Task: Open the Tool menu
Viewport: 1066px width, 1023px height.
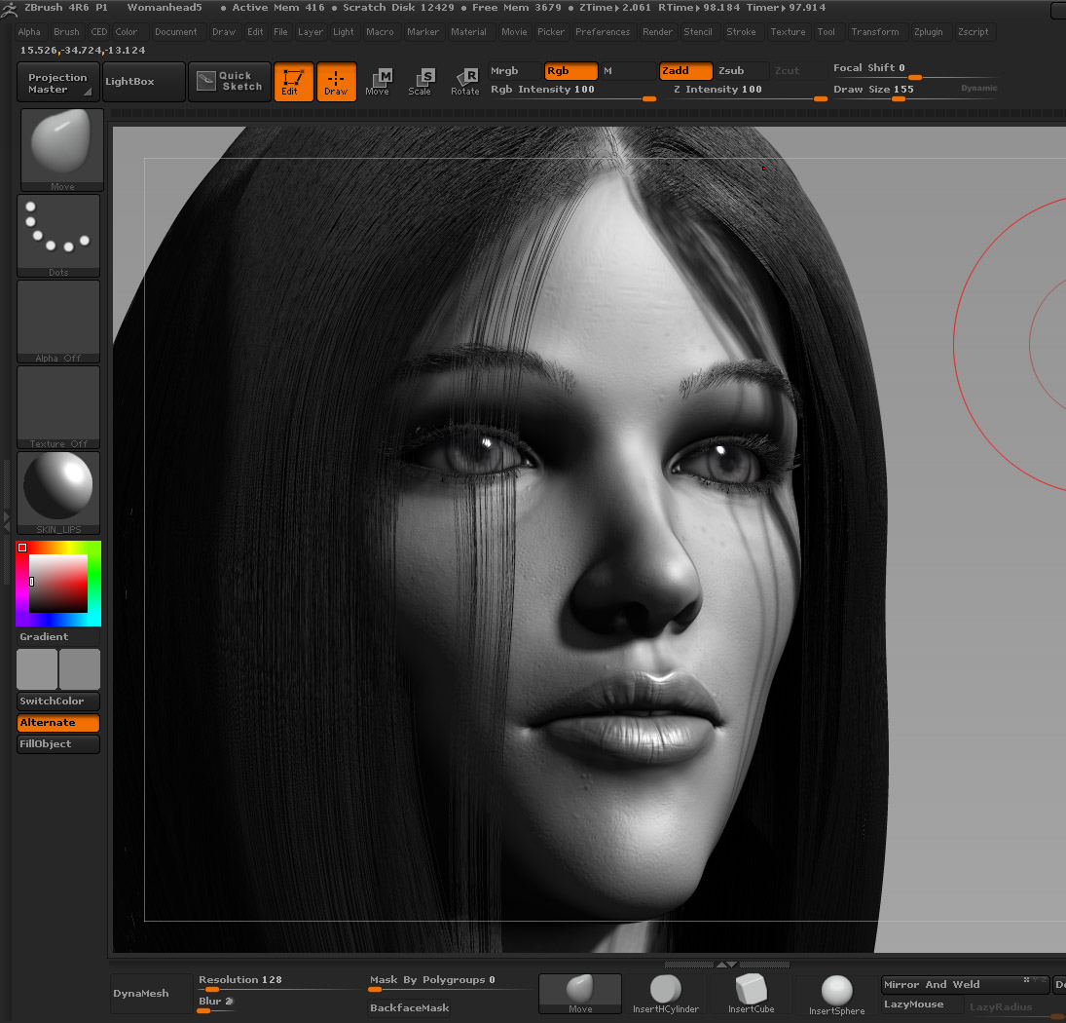Action: [x=826, y=32]
